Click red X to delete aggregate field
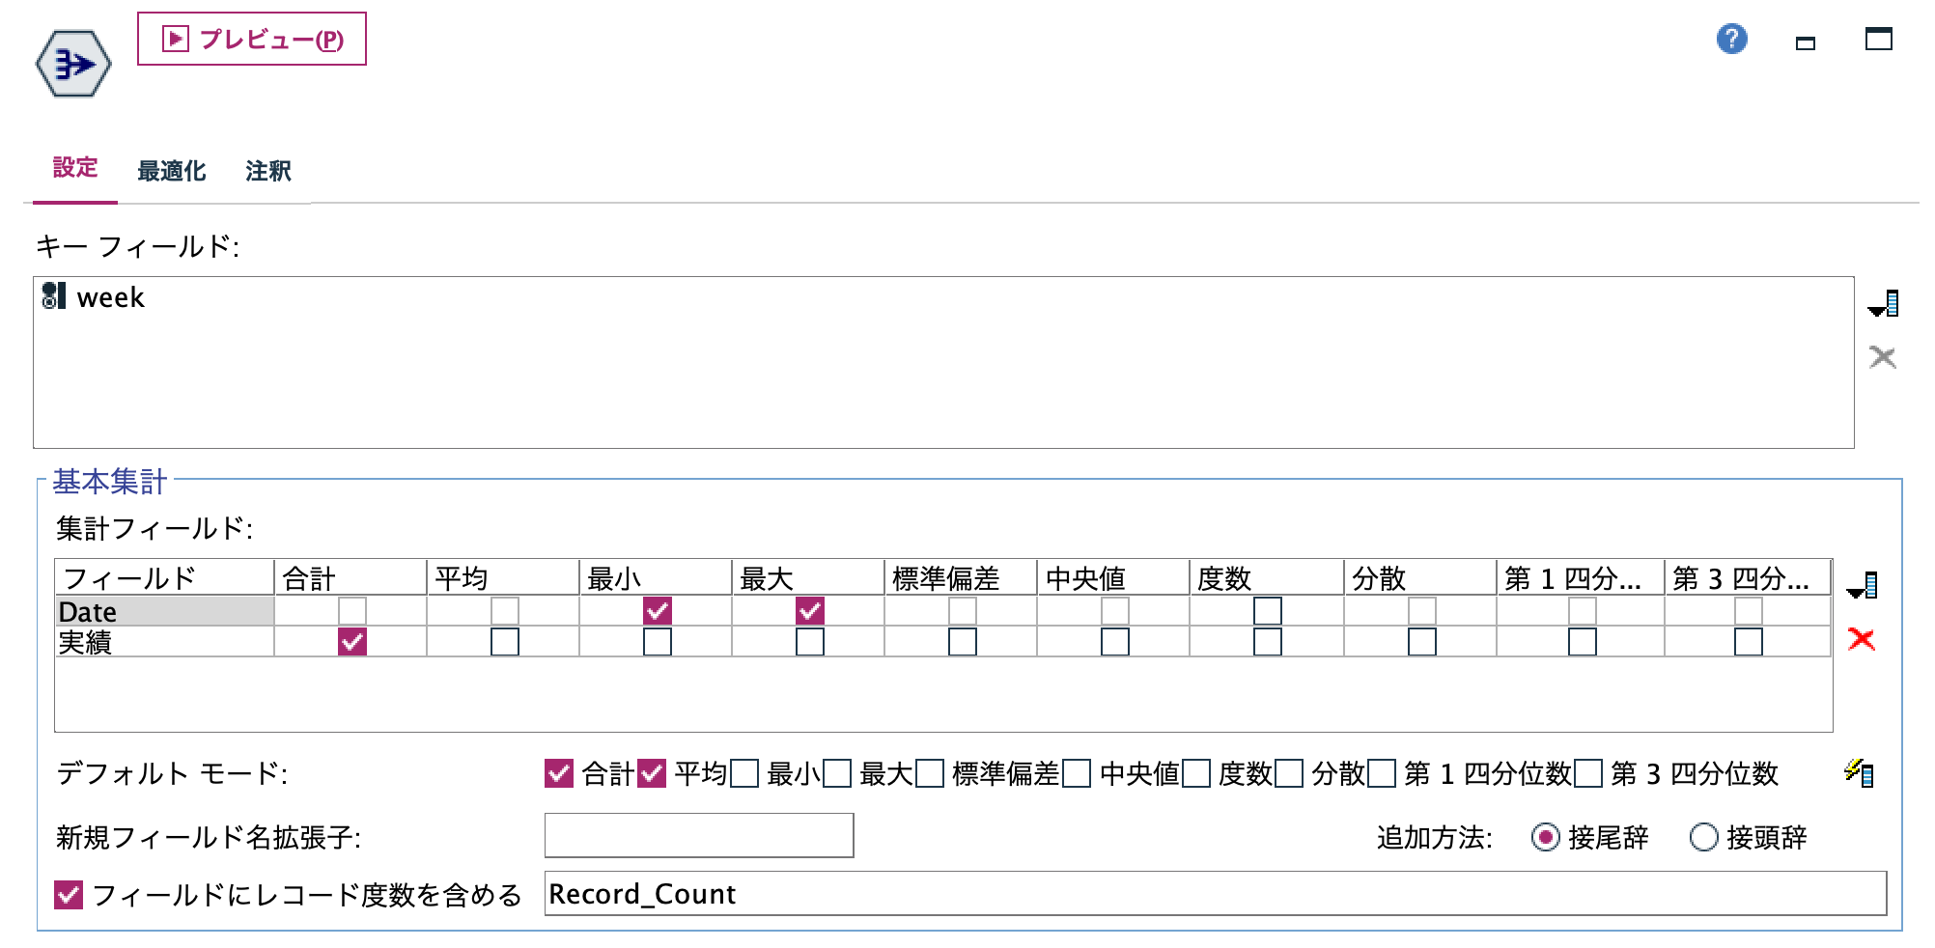Screen dimensions: 1935x948 [1861, 639]
